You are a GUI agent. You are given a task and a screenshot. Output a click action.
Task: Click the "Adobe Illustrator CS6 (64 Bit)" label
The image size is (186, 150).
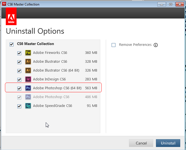coord(56,70)
